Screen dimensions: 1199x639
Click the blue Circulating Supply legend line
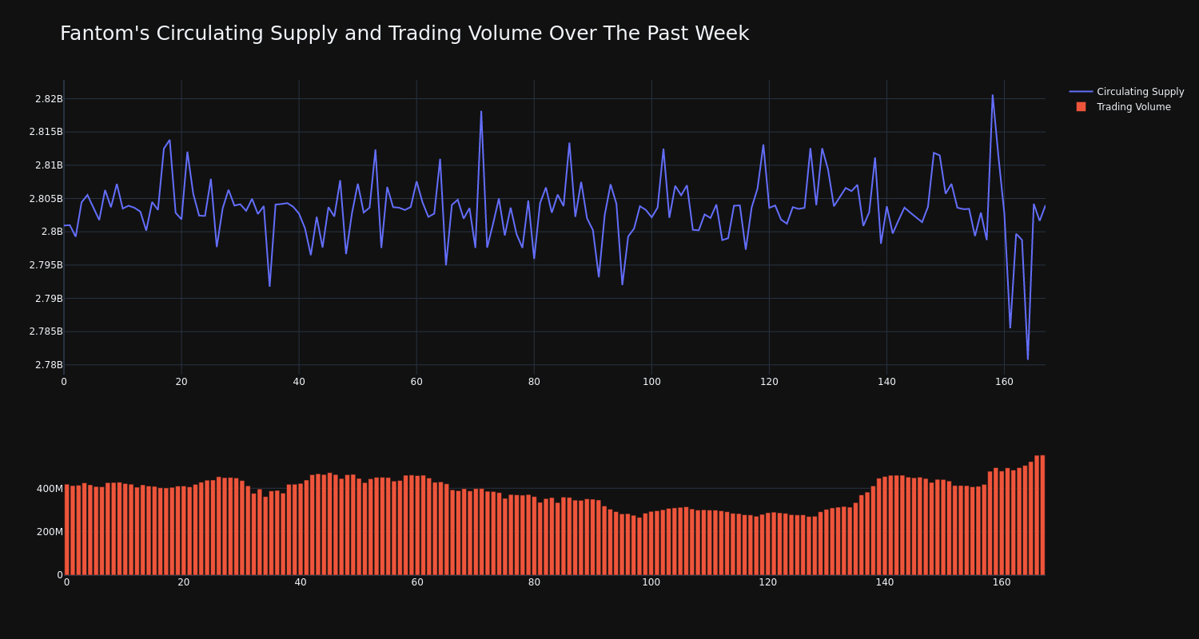(1081, 92)
